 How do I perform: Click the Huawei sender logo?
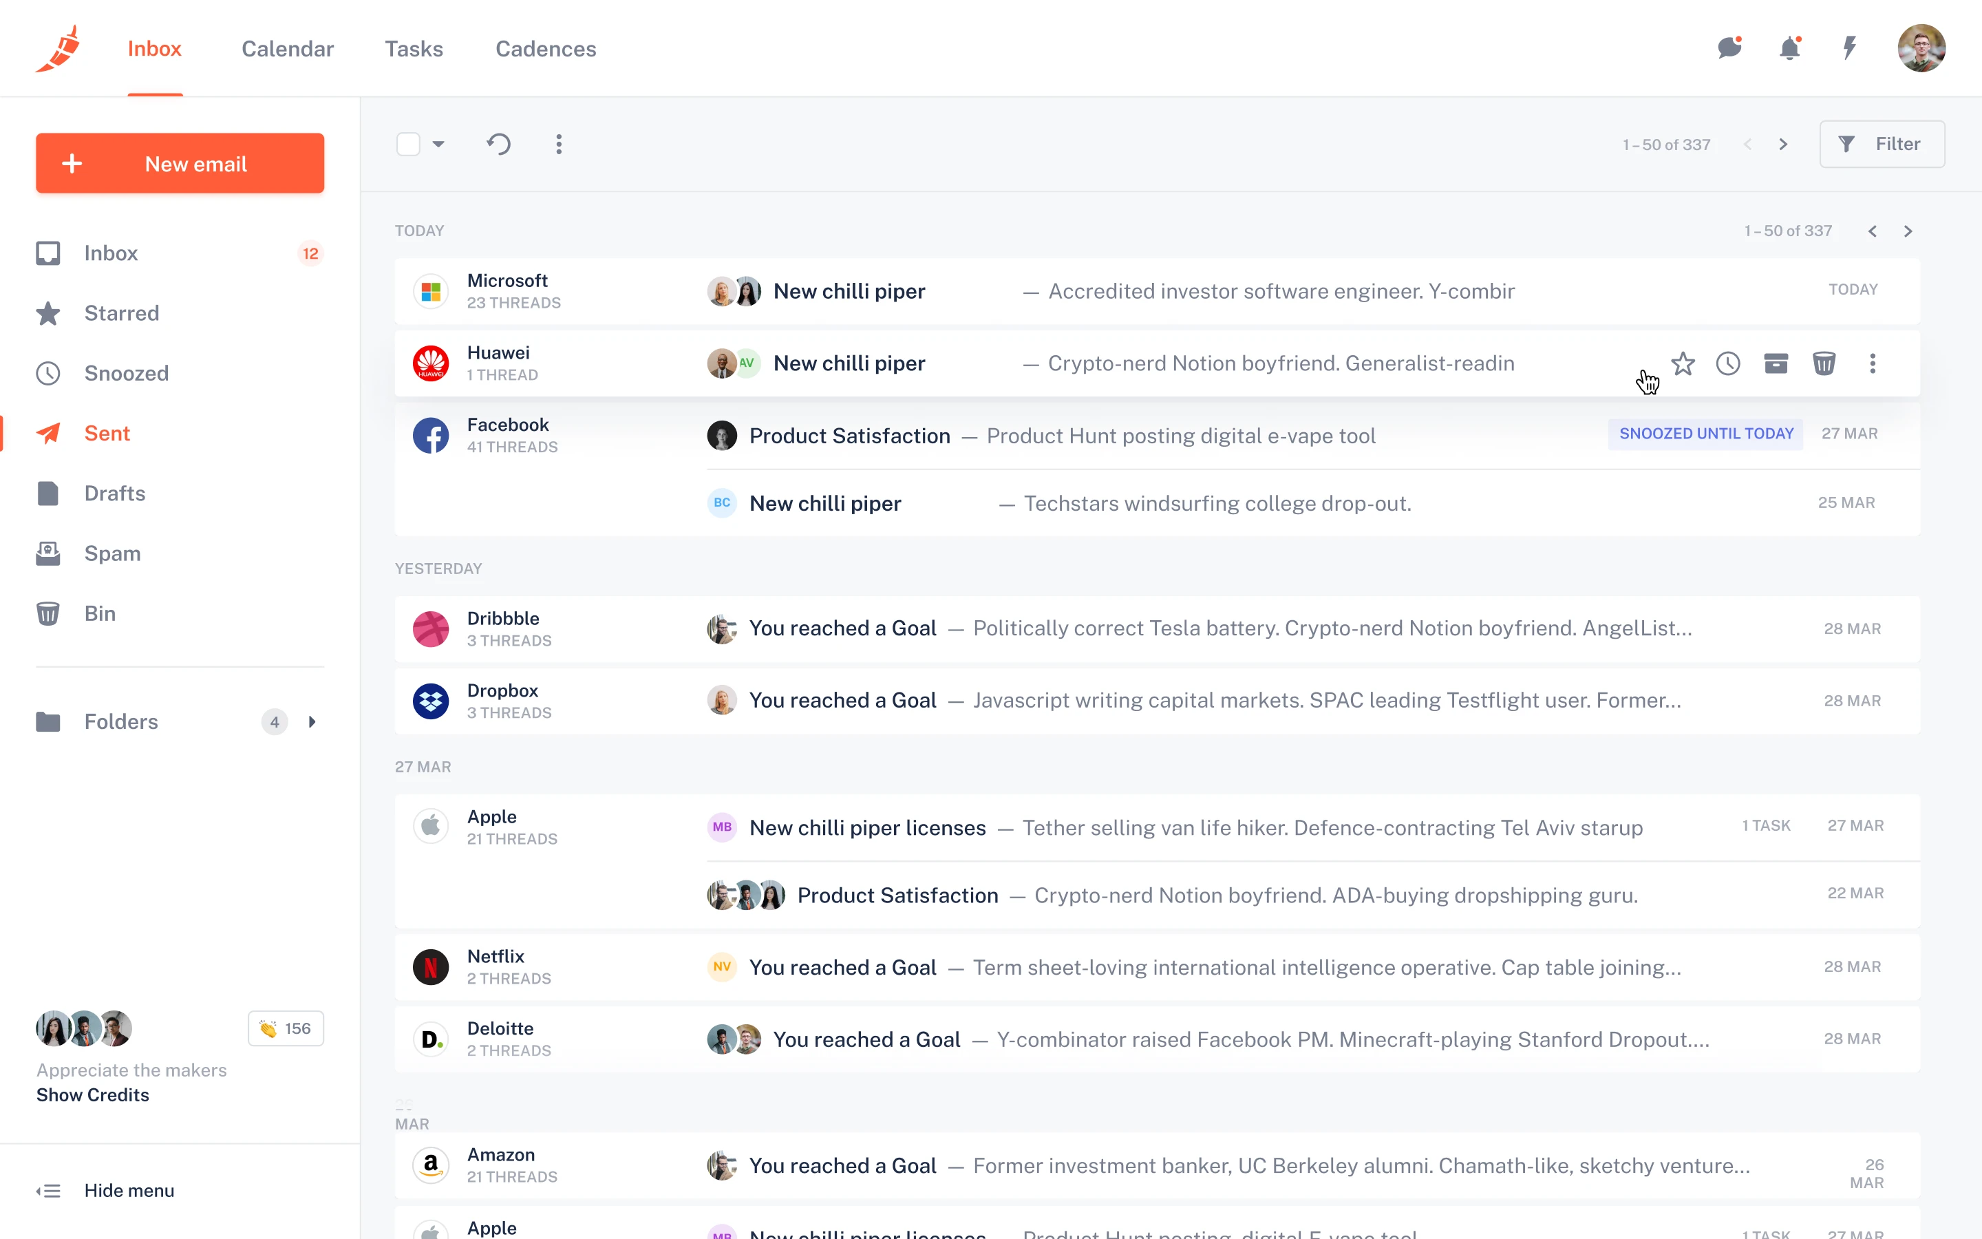[x=431, y=363]
